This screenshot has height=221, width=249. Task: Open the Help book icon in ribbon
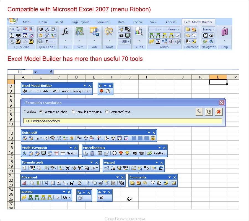tap(225, 31)
